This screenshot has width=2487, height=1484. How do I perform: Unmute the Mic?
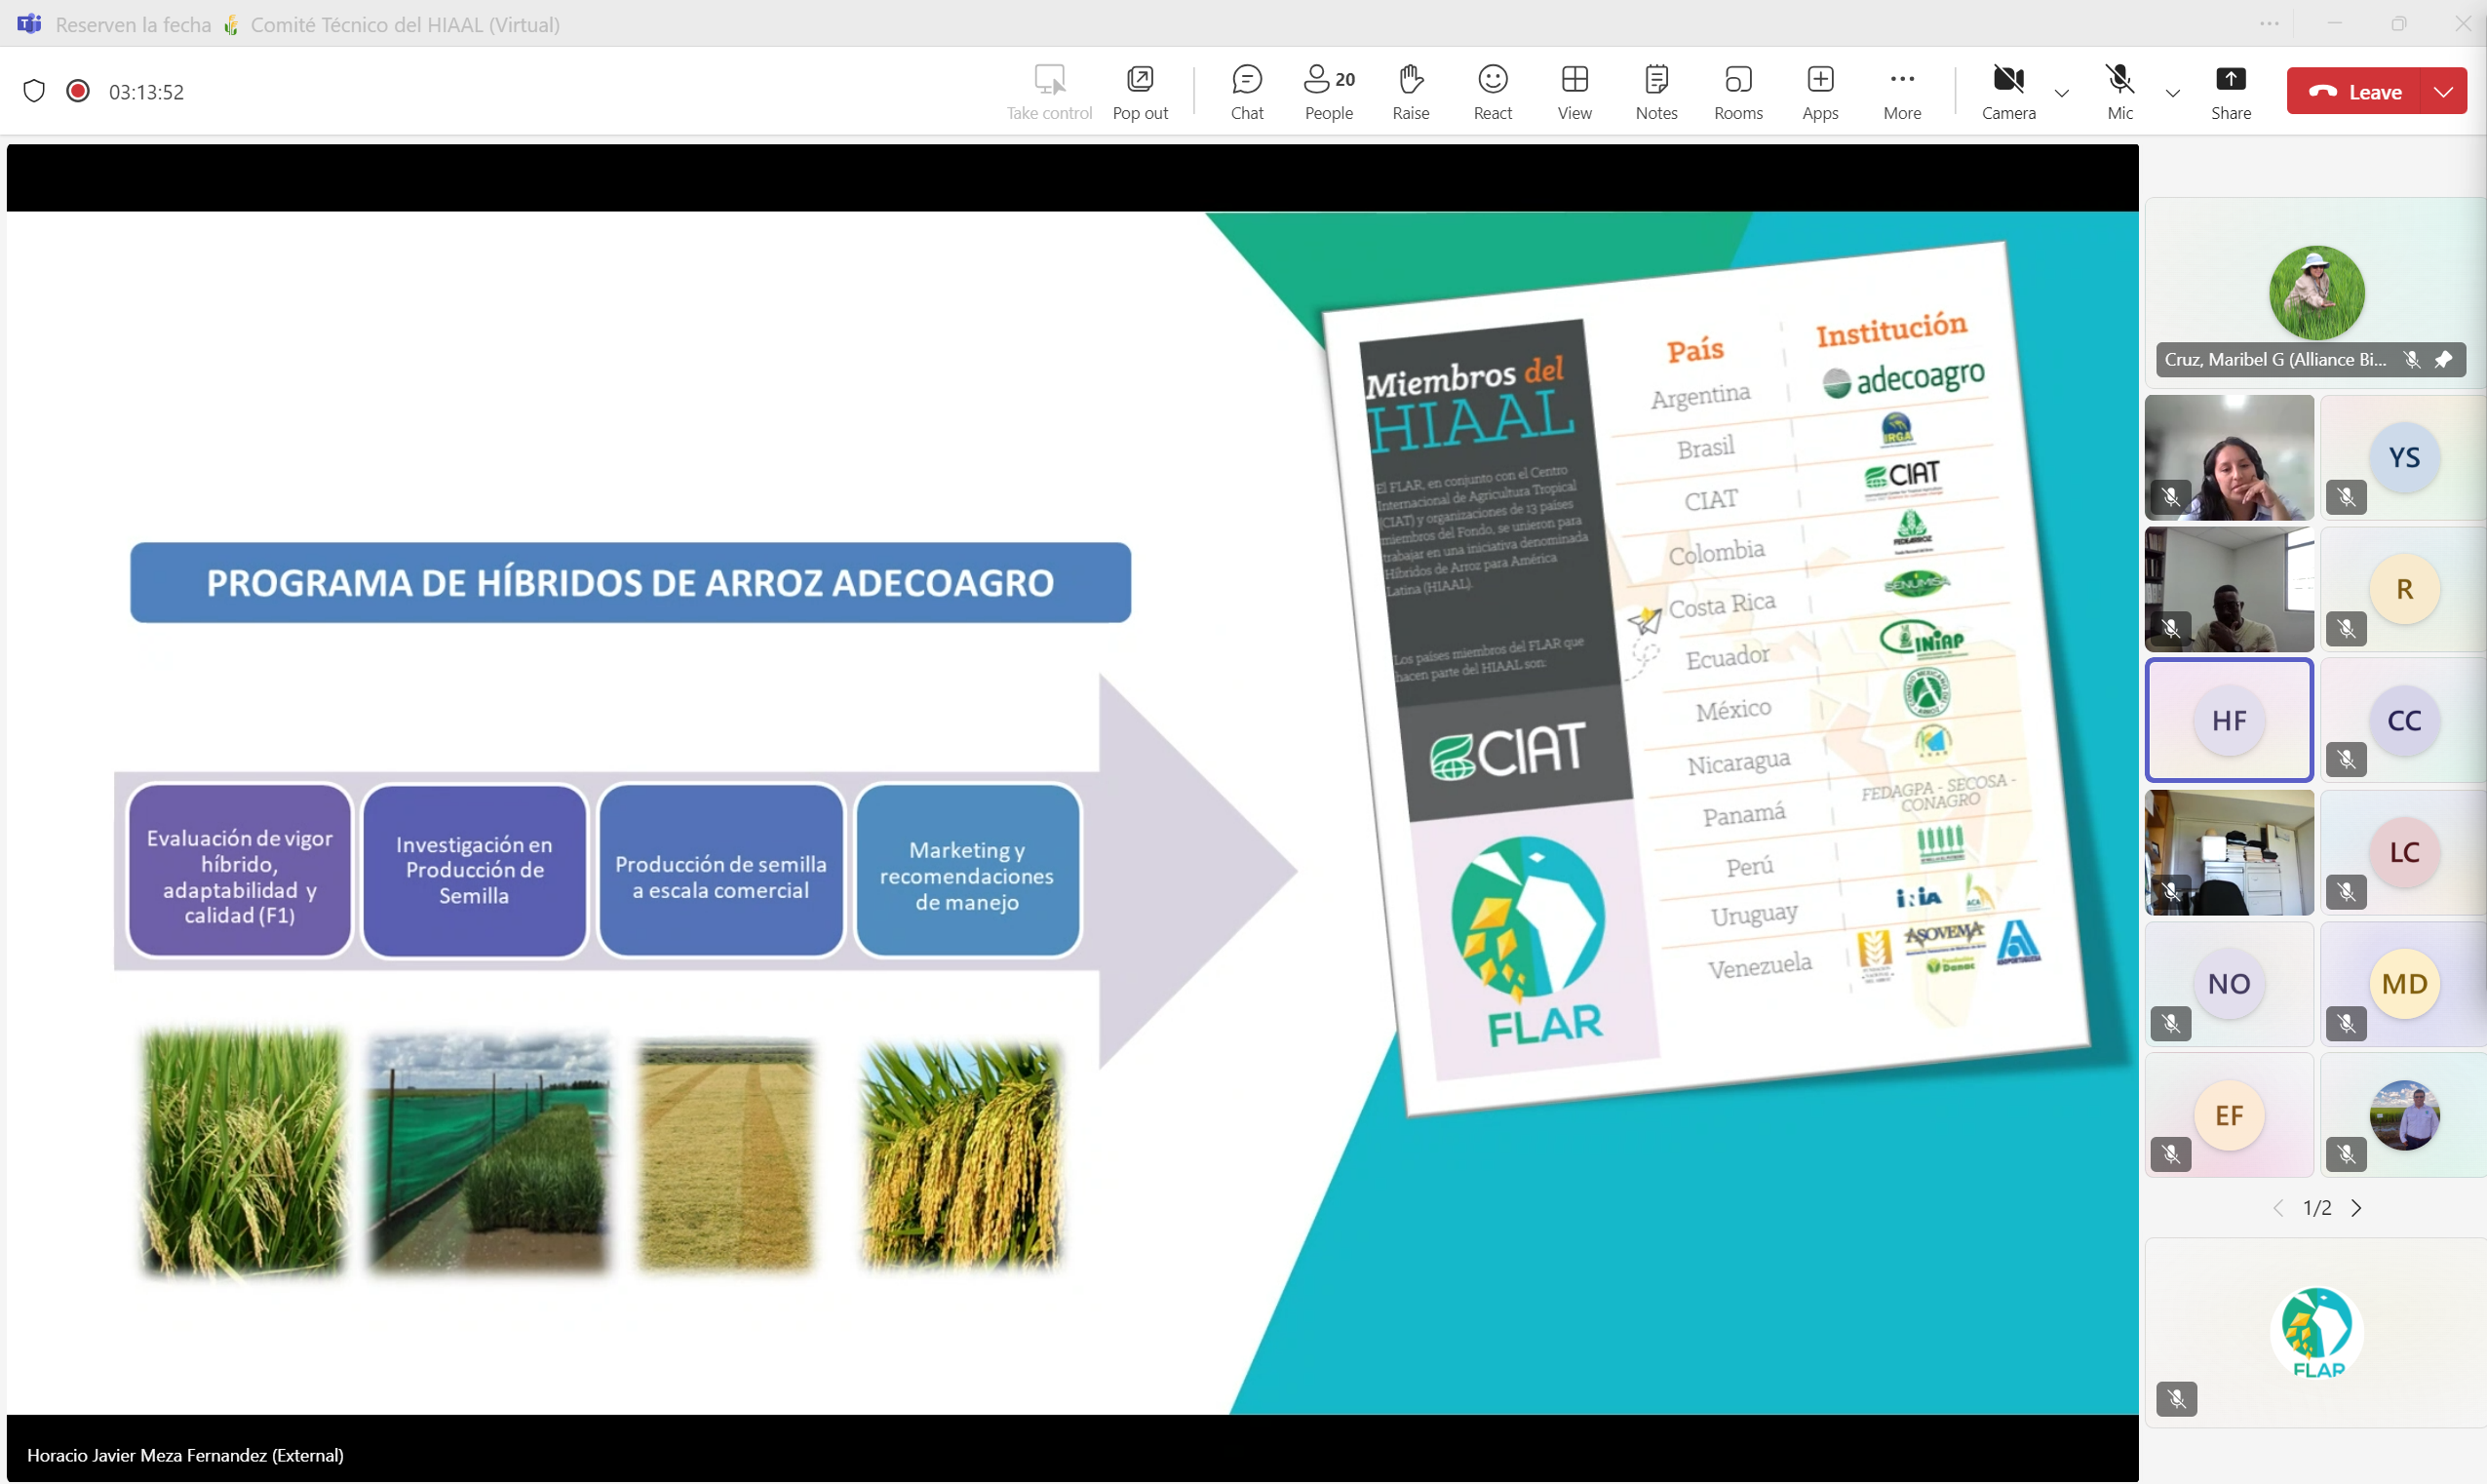pos(2119,92)
